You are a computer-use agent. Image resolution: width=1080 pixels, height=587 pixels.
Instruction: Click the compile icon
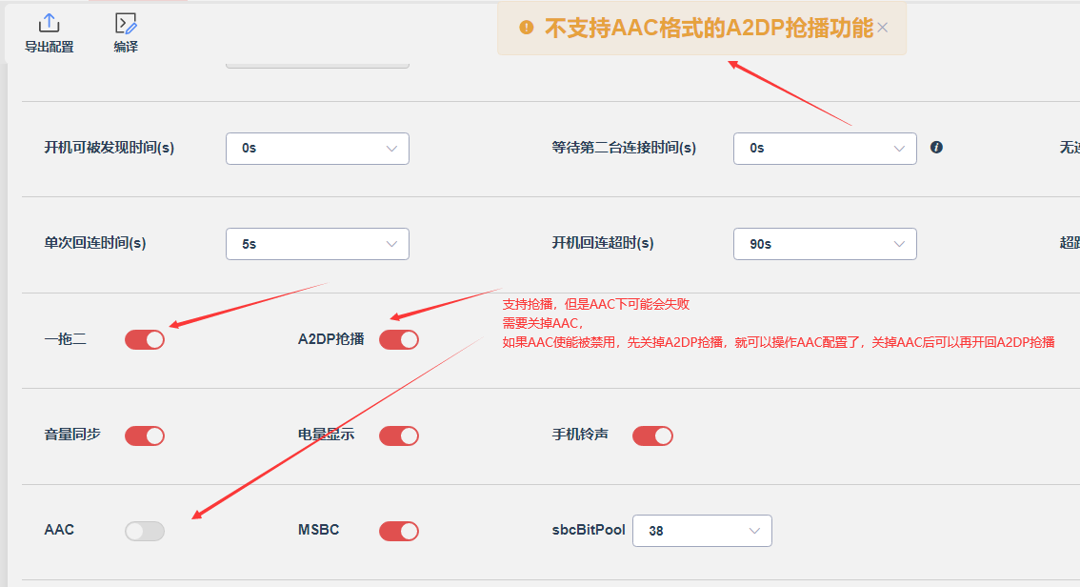point(126,24)
